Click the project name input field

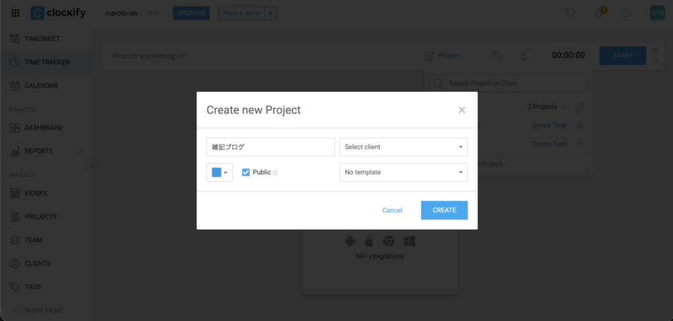pyautogui.click(x=270, y=147)
